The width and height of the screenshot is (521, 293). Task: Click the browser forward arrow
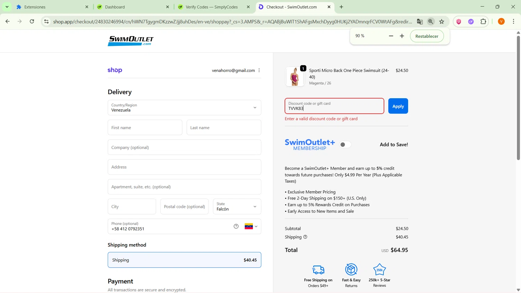click(x=20, y=22)
